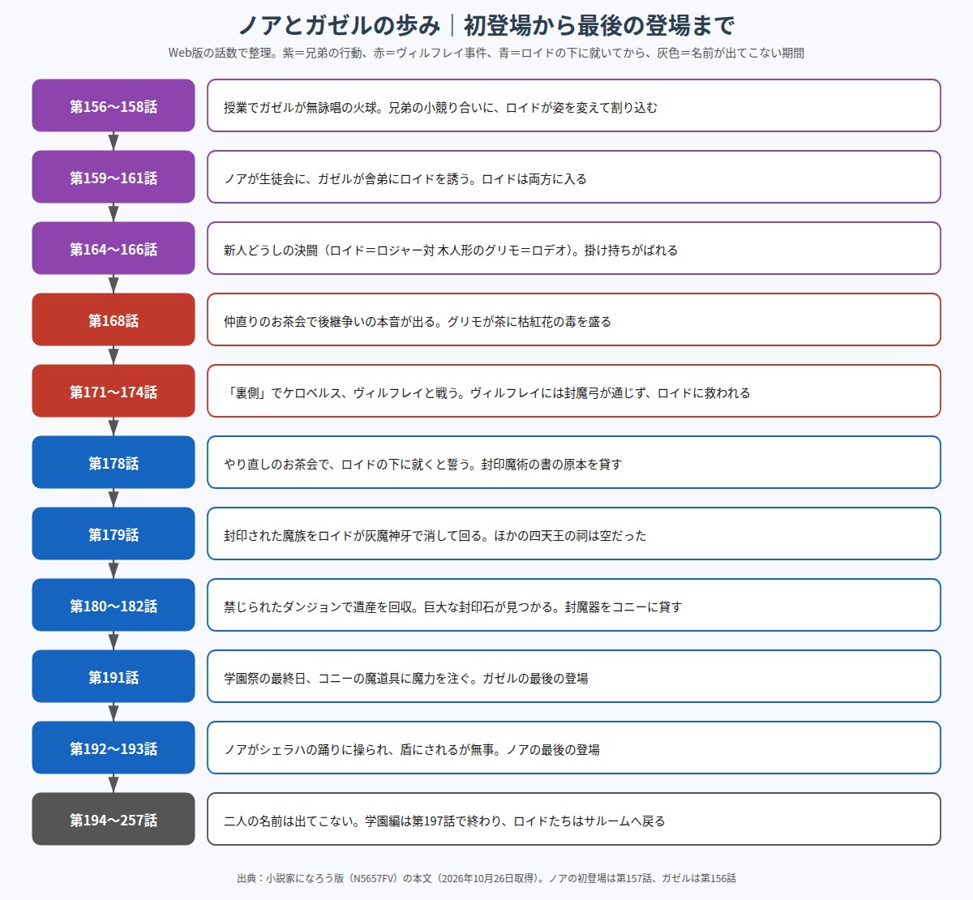Screen dimensions: 973x900
Task: Click the blue 第191話 box
Action: click(114, 676)
